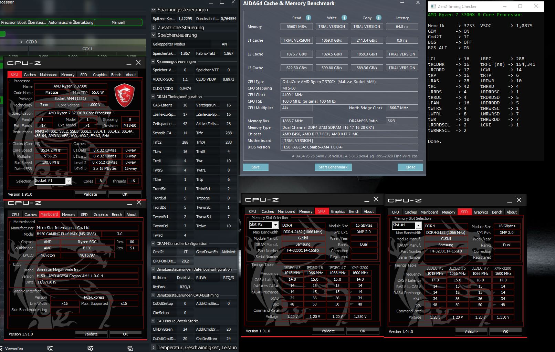Click the Core Speed value 3524.2 MHz in CPU-Z
The height and width of the screenshot is (352, 555).
(51, 150)
